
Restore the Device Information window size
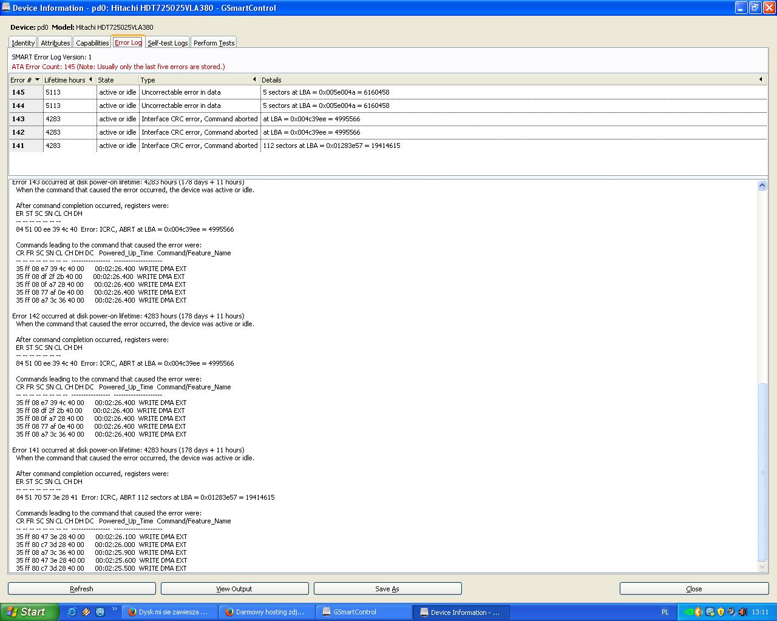point(755,8)
